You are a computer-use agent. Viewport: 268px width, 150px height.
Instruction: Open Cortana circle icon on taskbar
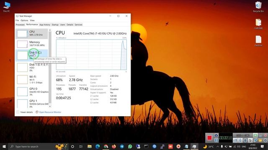pyautogui.click(x=72, y=146)
